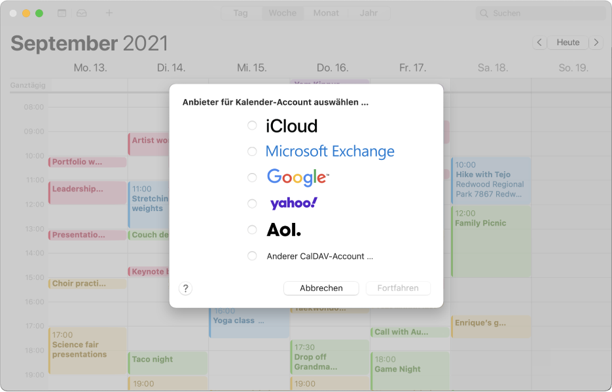Go to next week with the right arrow
Screen dimensions: 612x392
[596, 42]
